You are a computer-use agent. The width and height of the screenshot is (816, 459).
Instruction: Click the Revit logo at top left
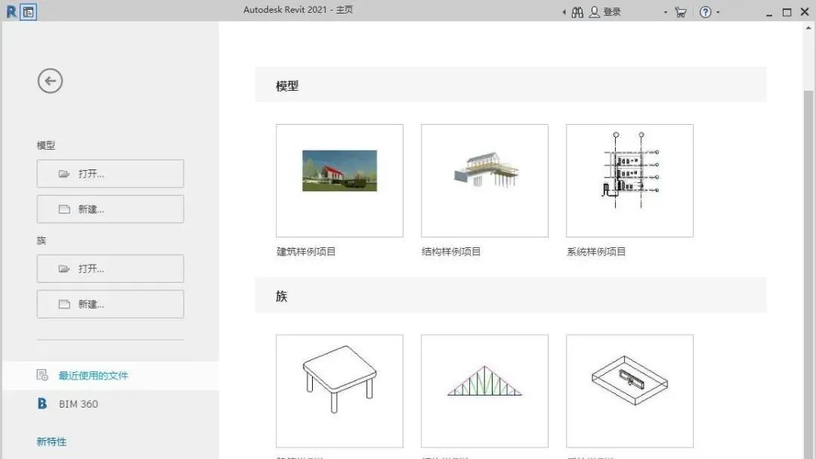coord(11,11)
